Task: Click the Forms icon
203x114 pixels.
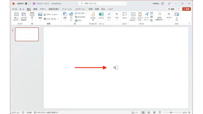Action: pos(101,14)
